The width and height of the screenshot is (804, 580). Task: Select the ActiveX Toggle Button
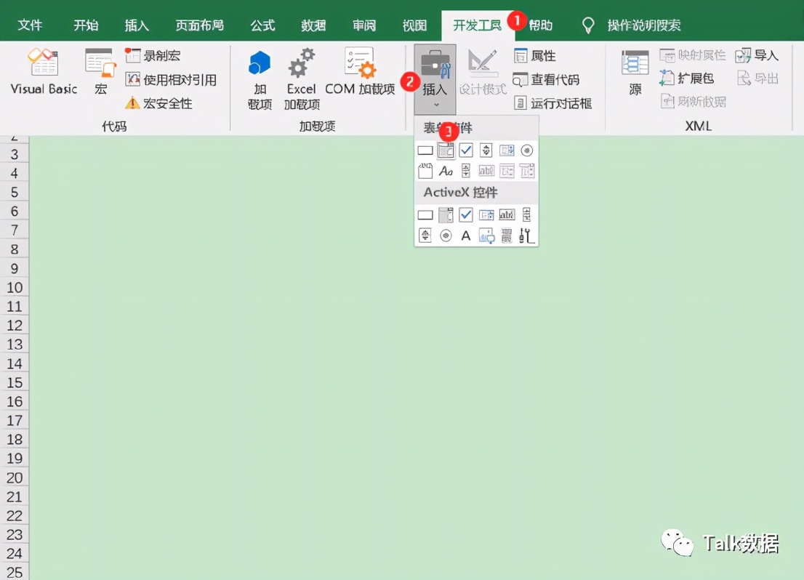pyautogui.click(x=507, y=235)
